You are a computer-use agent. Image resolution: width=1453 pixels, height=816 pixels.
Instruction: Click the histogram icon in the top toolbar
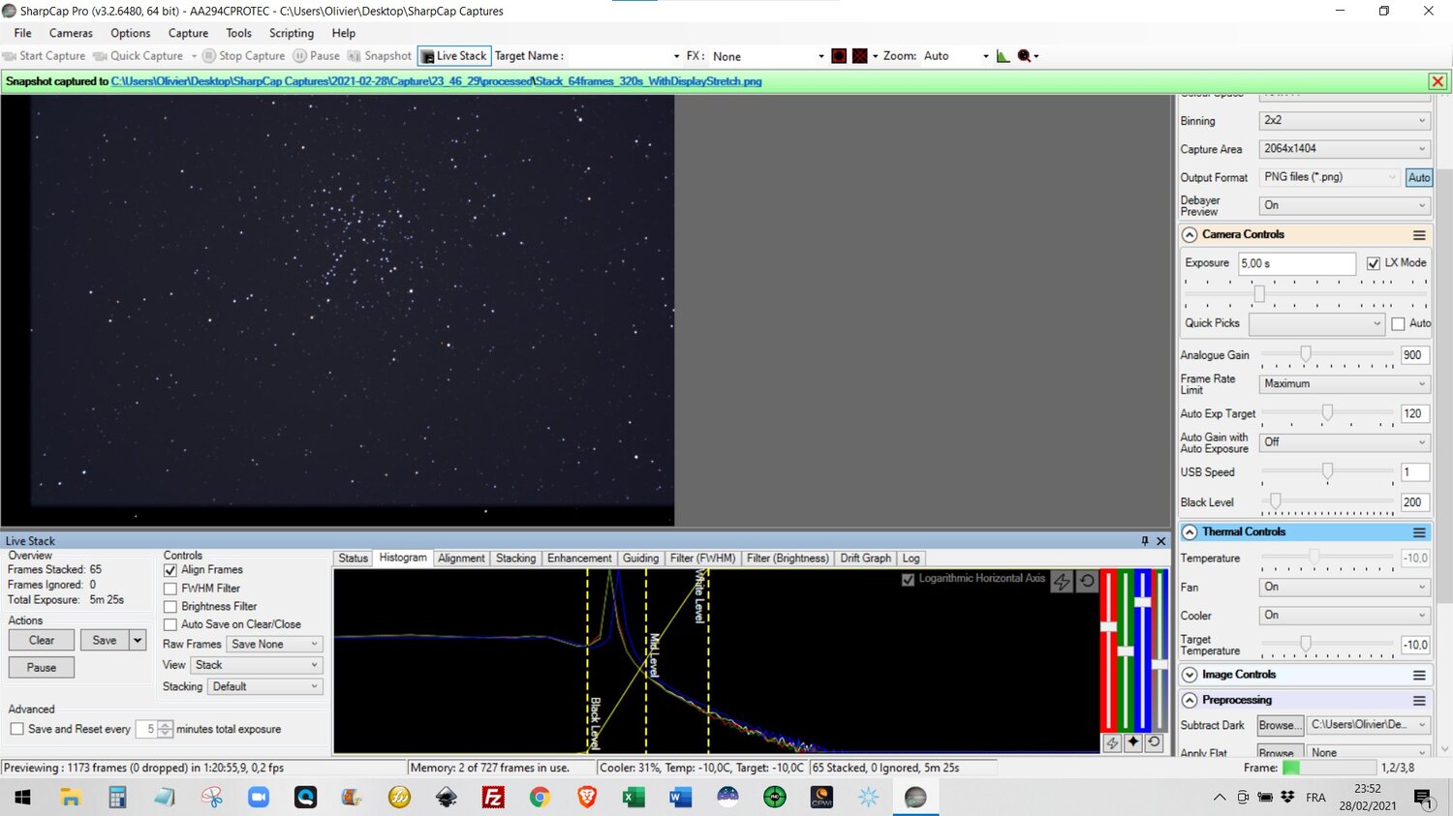[x=1003, y=56]
